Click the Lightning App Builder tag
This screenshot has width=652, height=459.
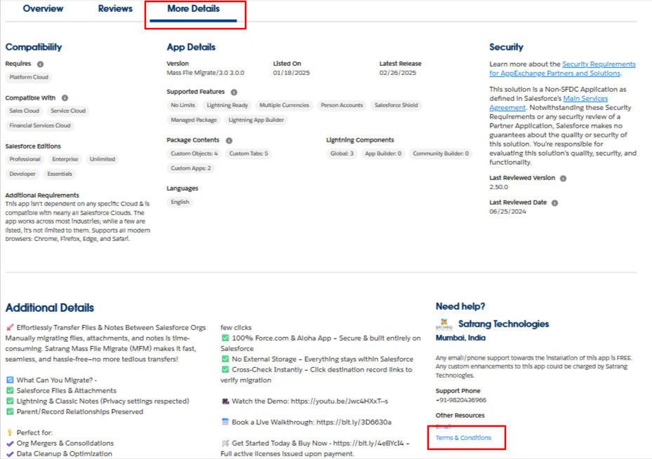(x=256, y=120)
